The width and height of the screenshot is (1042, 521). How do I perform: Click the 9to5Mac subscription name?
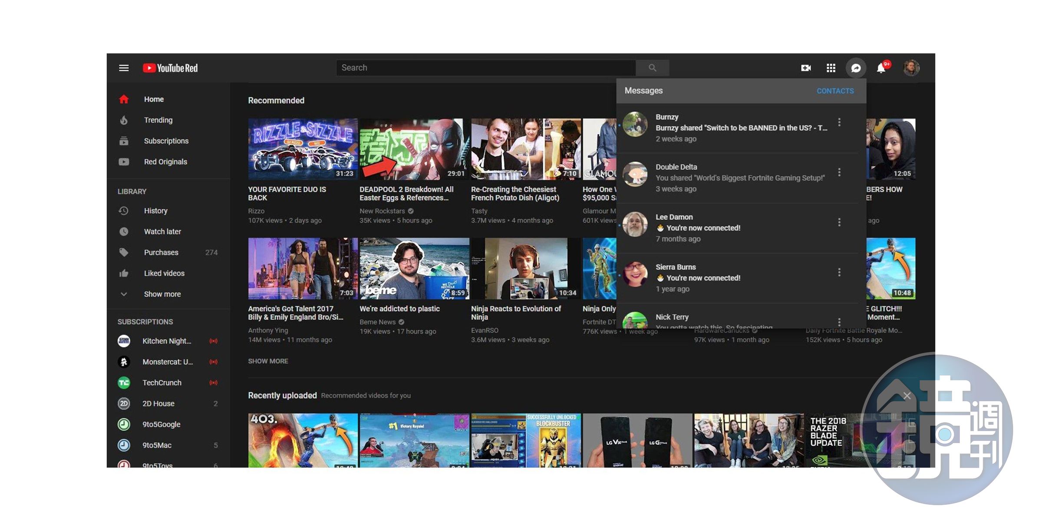click(157, 445)
